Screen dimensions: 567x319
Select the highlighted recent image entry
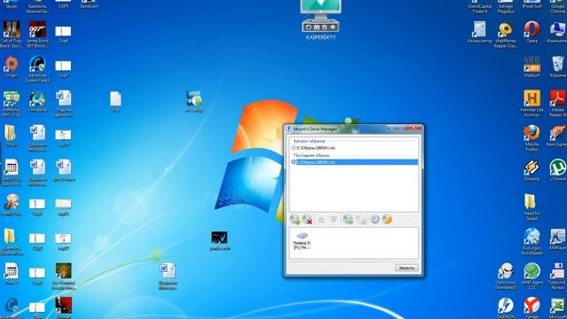tap(354, 162)
